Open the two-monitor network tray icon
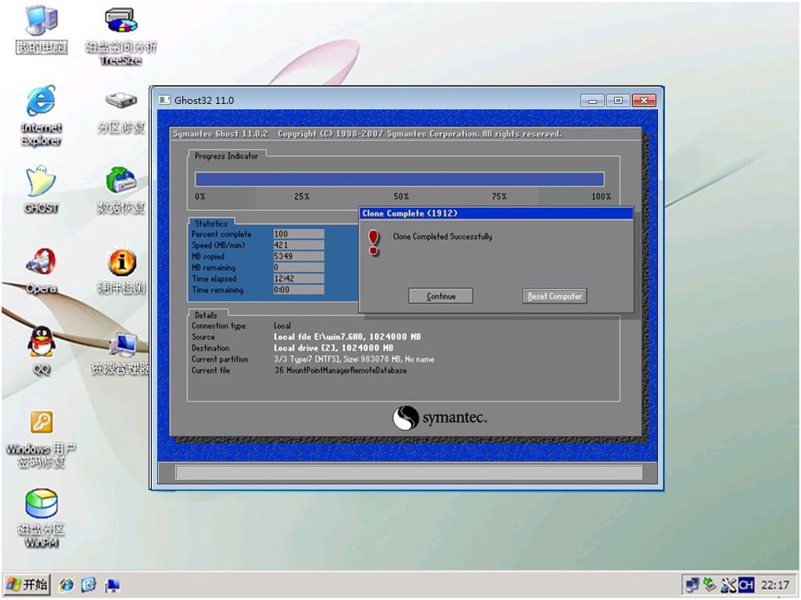Image resolution: width=801 pixels, height=600 pixels. (692, 584)
